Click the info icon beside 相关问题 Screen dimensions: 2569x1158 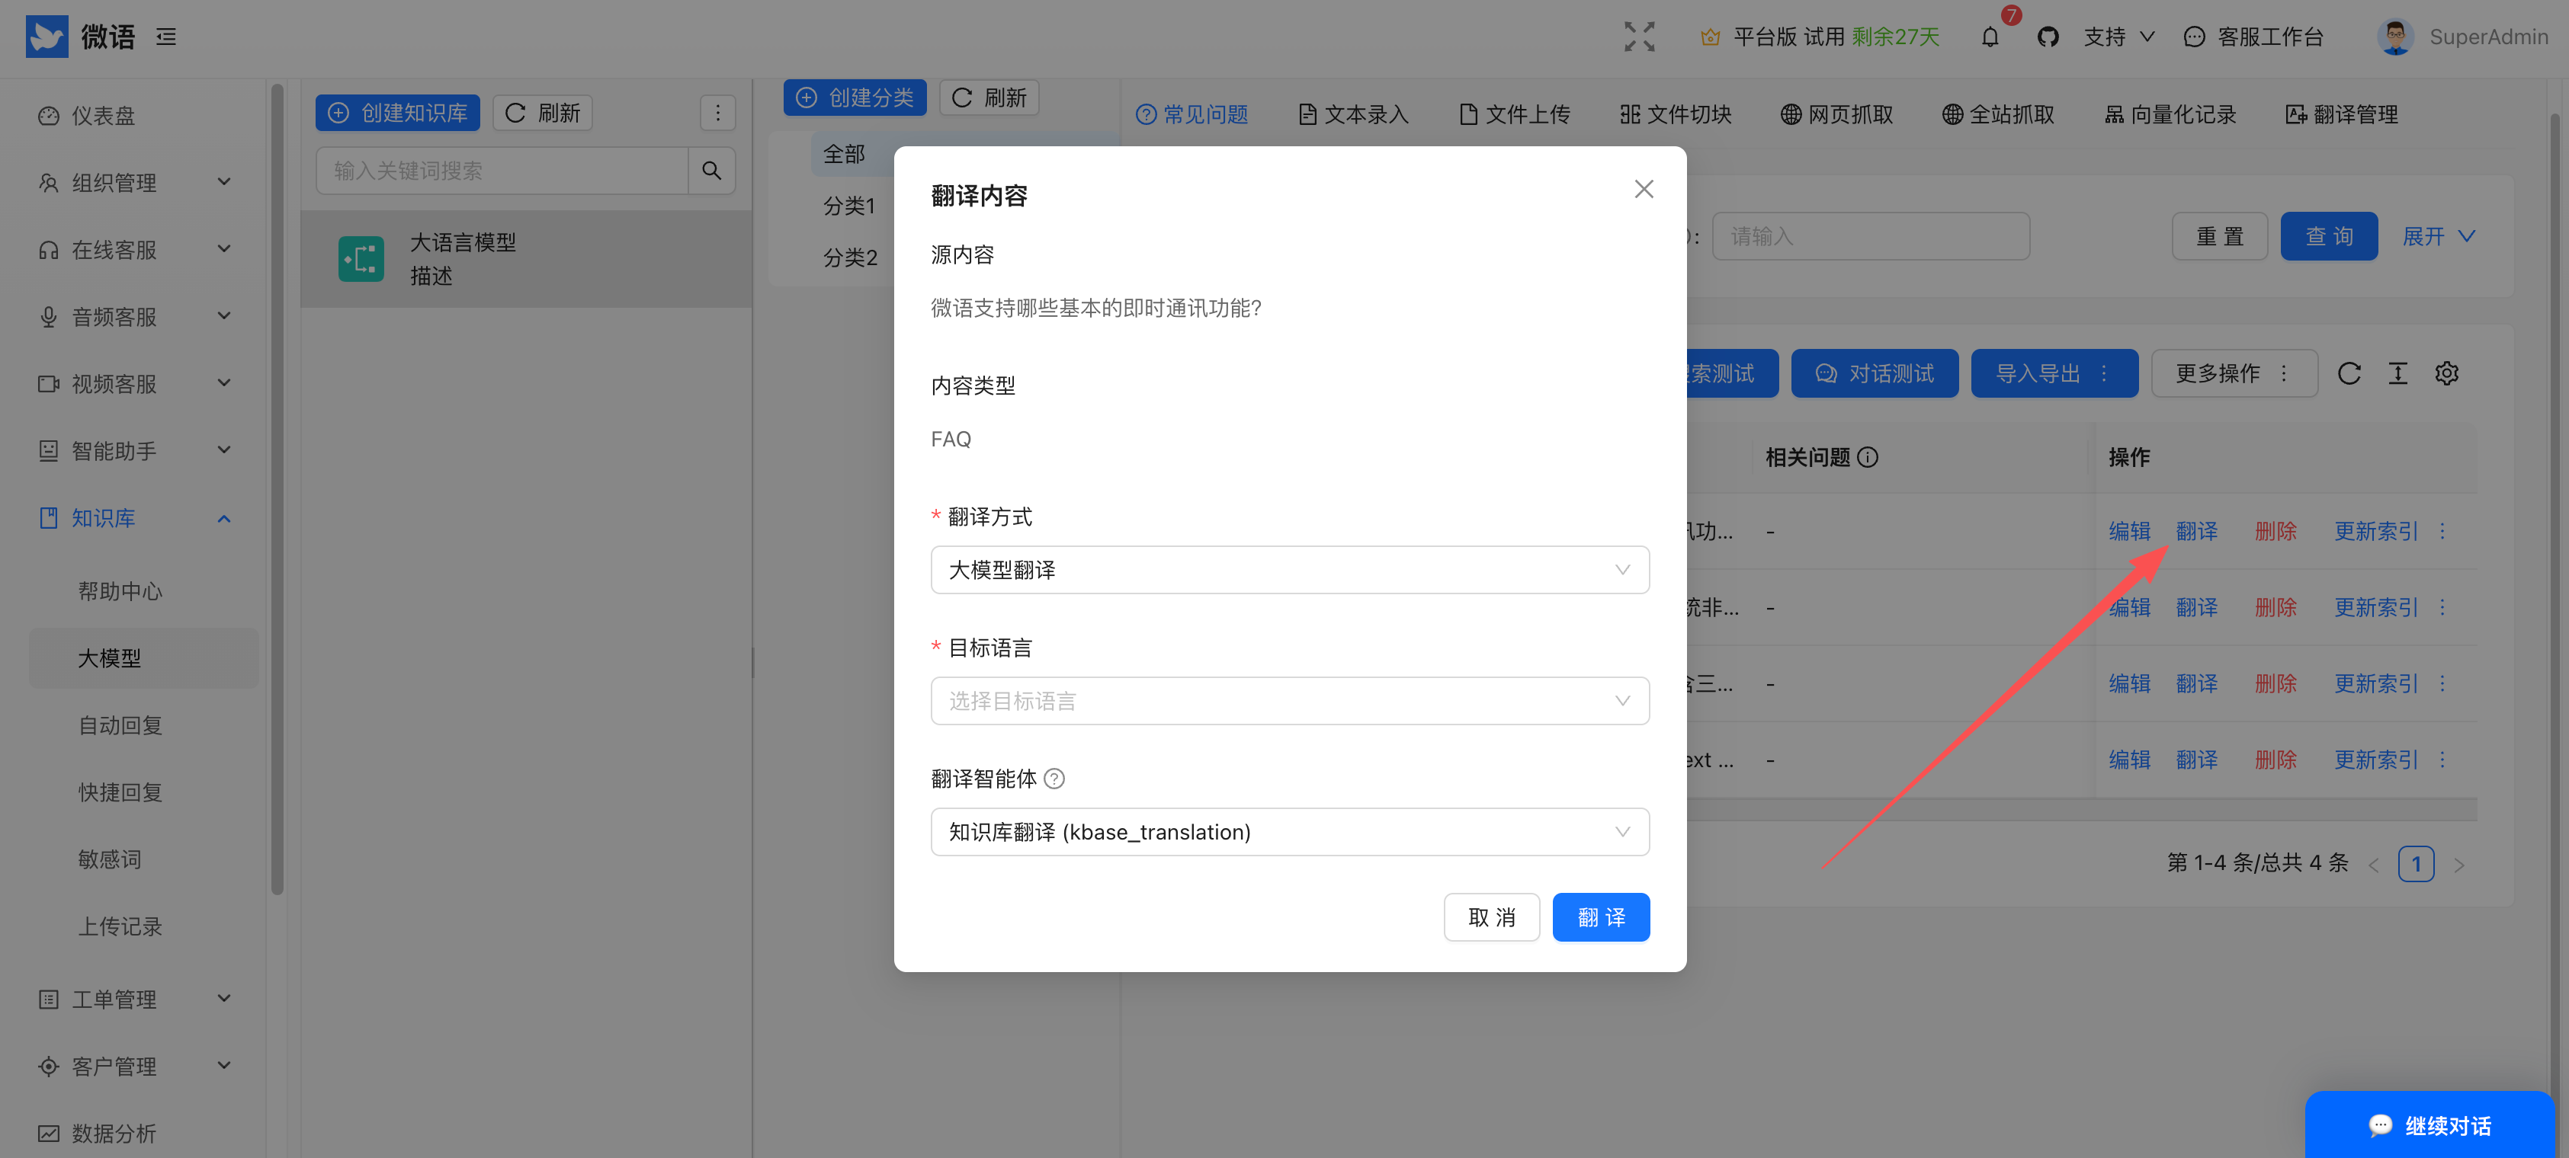[x=1868, y=457]
